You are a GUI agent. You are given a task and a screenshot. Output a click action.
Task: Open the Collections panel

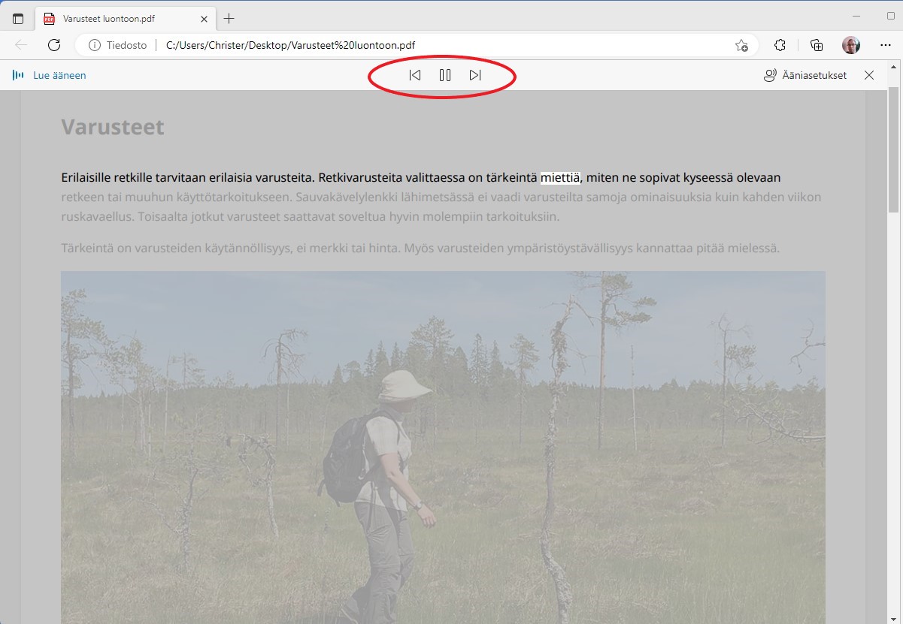click(817, 45)
